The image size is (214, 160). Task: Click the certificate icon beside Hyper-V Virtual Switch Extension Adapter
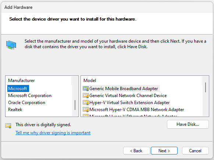click(x=86, y=103)
